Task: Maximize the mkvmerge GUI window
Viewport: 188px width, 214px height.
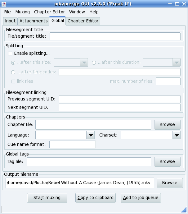Action: [x=177, y=4]
